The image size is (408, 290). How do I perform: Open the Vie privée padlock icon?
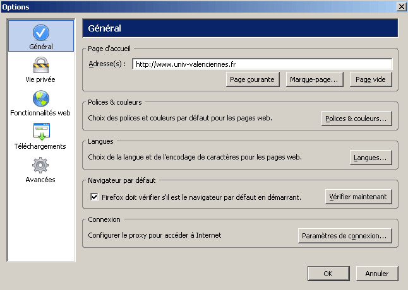(x=41, y=66)
